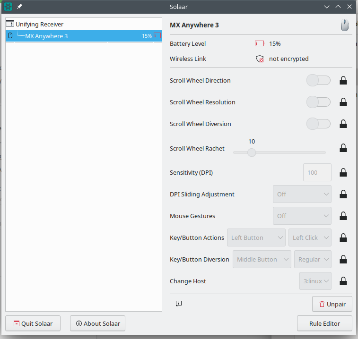The width and height of the screenshot is (358, 339).
Task: Click the 'Solaar' window title text
Action: point(179,7)
